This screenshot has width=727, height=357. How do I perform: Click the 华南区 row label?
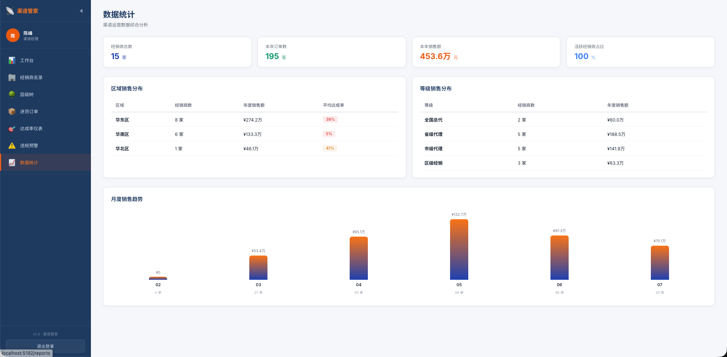coord(122,134)
